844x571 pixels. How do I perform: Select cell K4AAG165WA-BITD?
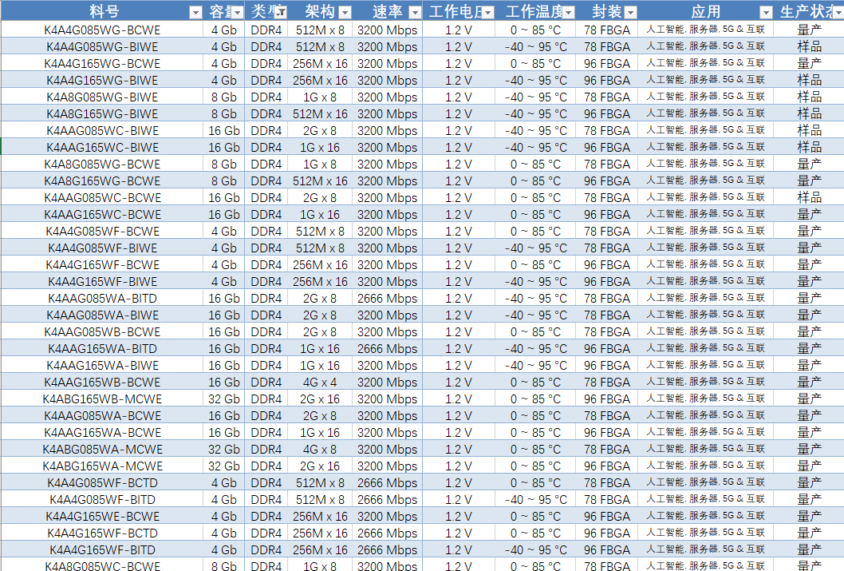(x=102, y=348)
